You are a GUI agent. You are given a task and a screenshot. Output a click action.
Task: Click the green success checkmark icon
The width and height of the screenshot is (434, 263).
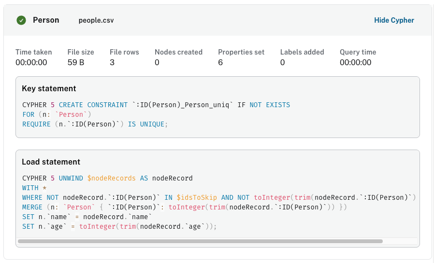tap(21, 20)
